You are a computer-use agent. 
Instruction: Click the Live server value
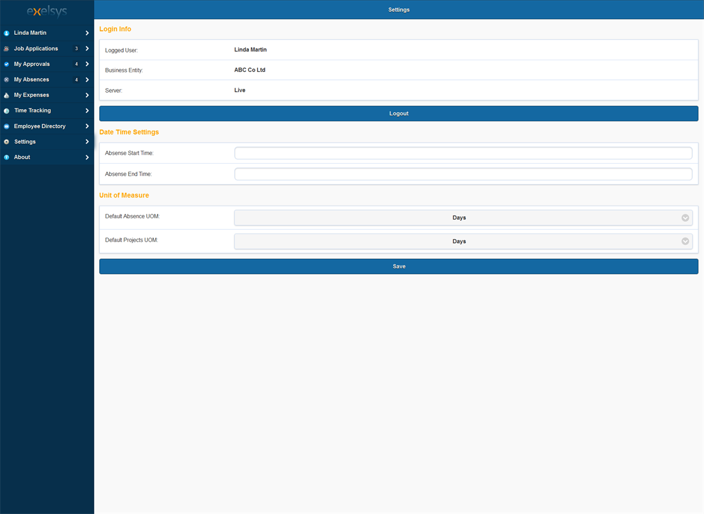click(x=240, y=90)
